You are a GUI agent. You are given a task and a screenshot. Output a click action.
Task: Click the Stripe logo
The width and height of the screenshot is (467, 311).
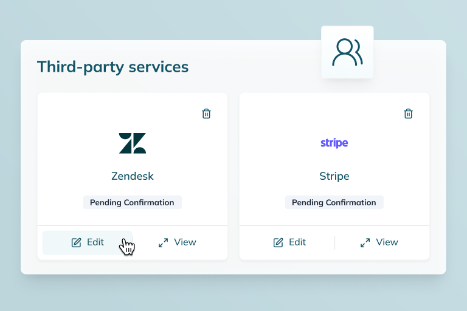tap(334, 143)
